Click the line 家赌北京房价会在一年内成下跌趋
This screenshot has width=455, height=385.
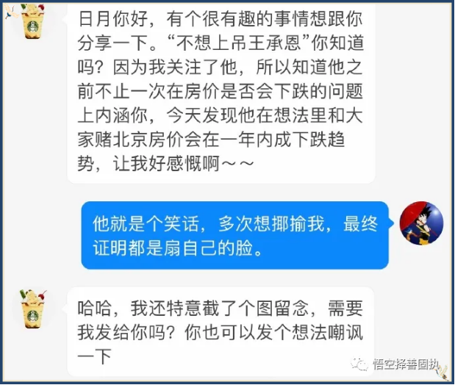tap(211, 140)
